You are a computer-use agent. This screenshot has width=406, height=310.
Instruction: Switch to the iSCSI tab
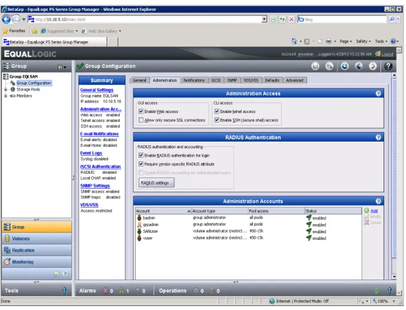pyautogui.click(x=216, y=80)
